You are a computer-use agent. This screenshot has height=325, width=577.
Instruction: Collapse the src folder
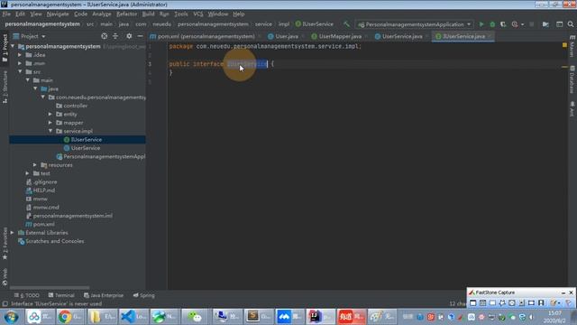pos(20,72)
